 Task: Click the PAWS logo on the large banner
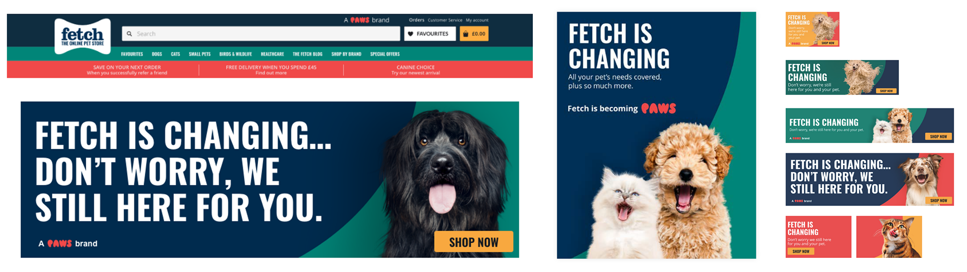(59, 243)
